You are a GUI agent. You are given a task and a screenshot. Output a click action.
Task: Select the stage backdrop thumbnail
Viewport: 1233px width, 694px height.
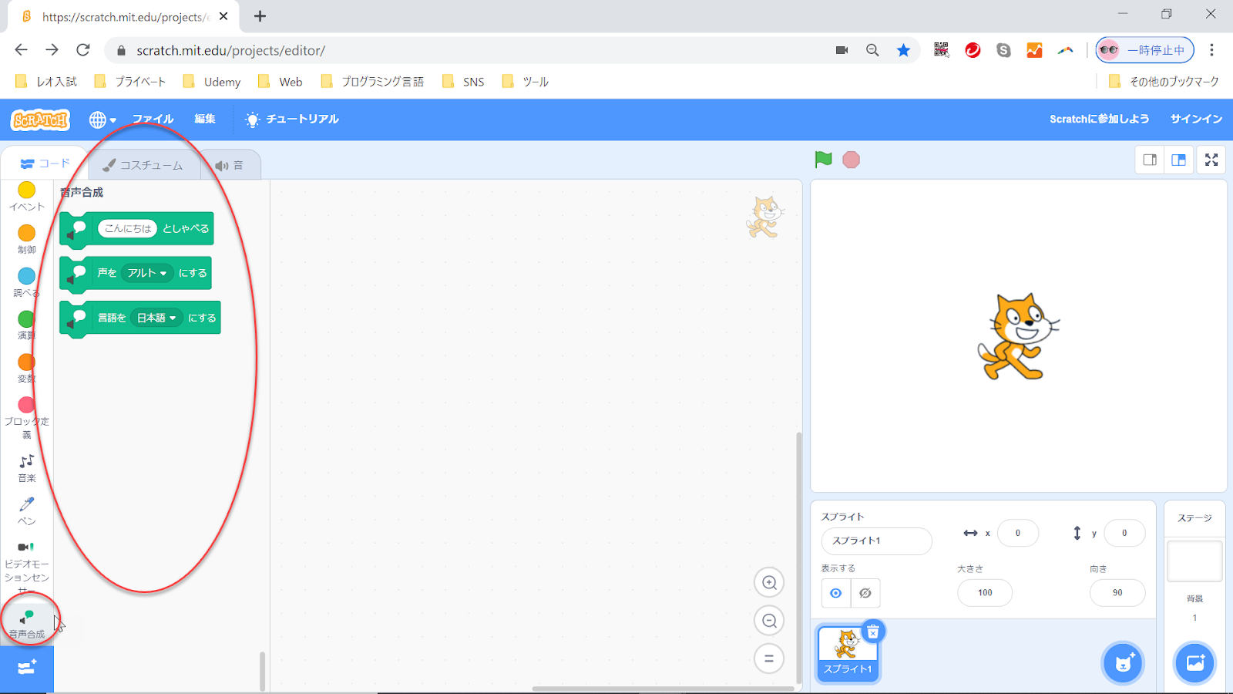tap(1194, 561)
